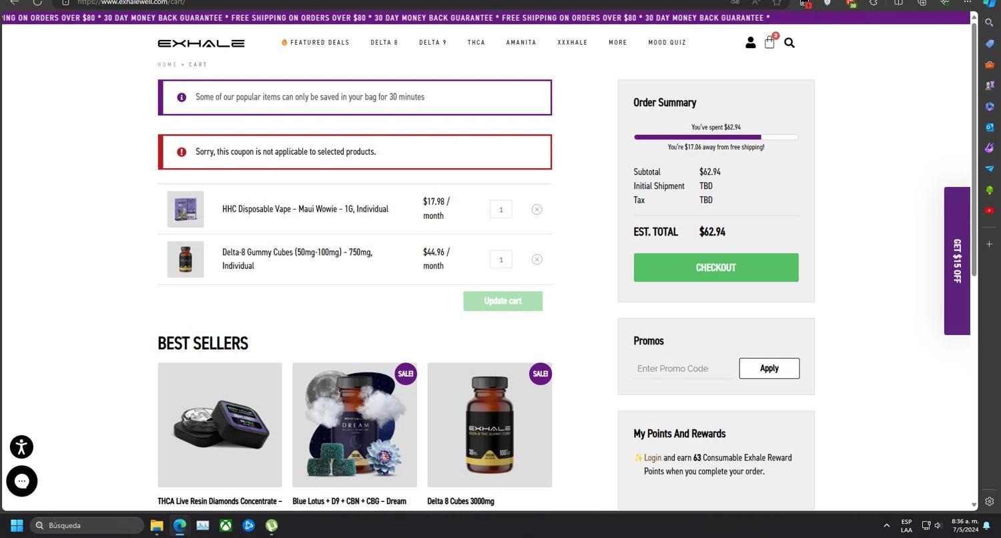The height and width of the screenshot is (538, 1001).
Task: Open Delta-8 Gummy Cubes cart thumbnail
Action: tap(186, 260)
